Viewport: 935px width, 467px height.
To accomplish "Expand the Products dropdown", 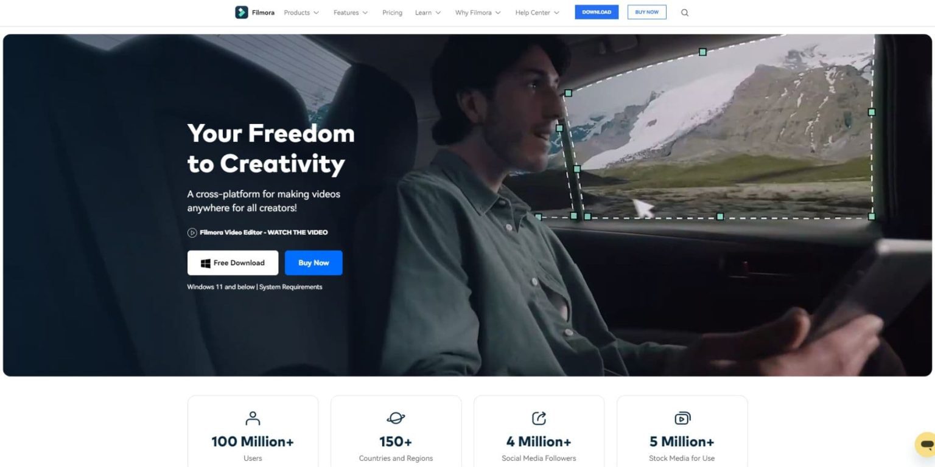I will (x=301, y=13).
